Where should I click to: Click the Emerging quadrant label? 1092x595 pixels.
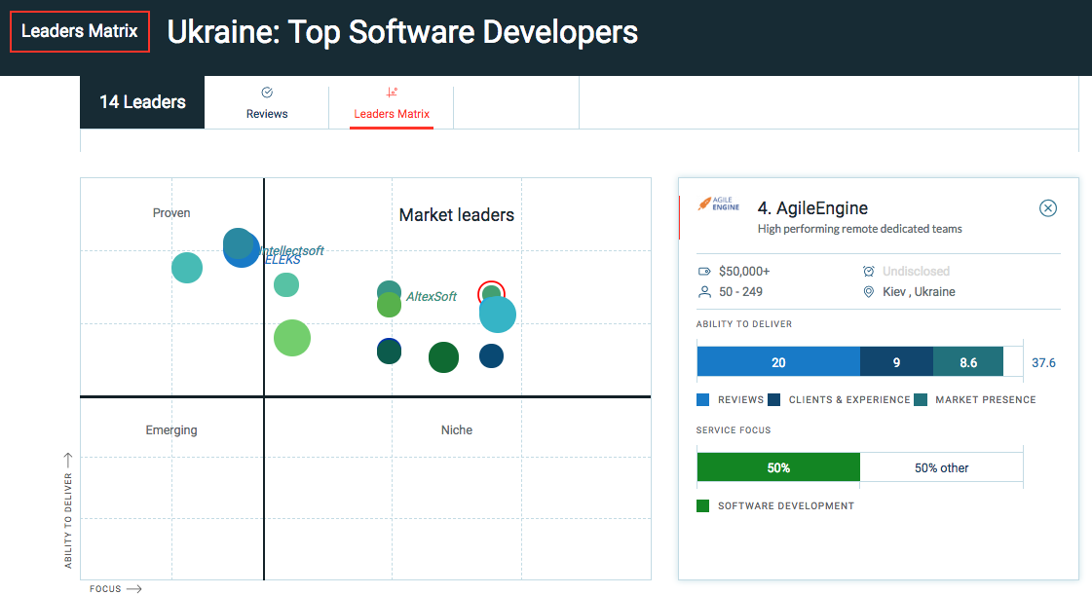[x=171, y=430]
